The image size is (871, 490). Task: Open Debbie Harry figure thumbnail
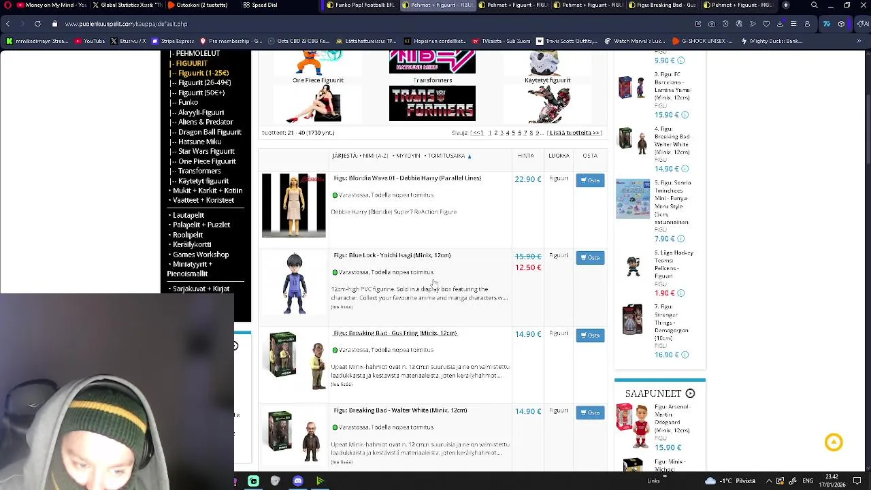[x=294, y=206]
